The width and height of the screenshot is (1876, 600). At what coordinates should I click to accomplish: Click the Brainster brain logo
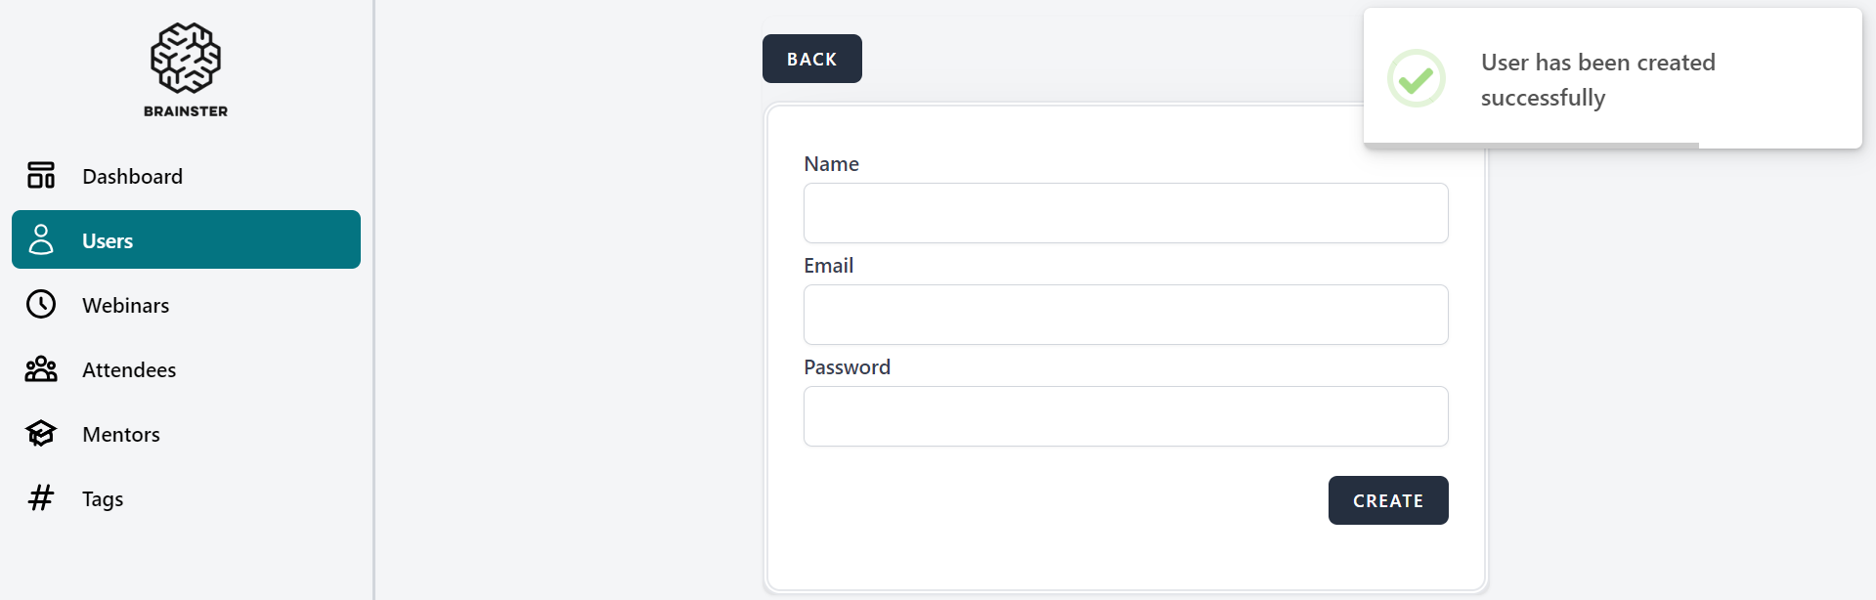(186, 59)
